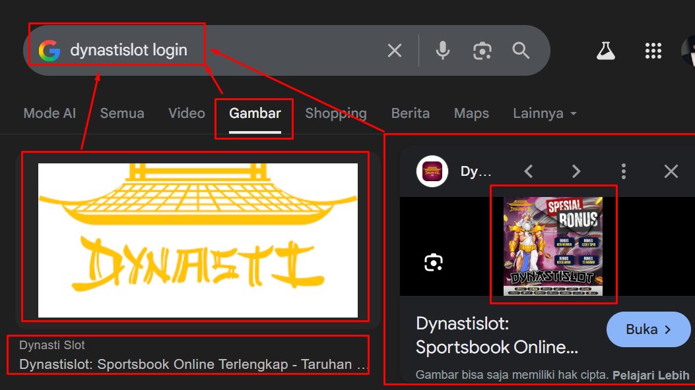Open three-dot options in preview panel

(x=624, y=171)
